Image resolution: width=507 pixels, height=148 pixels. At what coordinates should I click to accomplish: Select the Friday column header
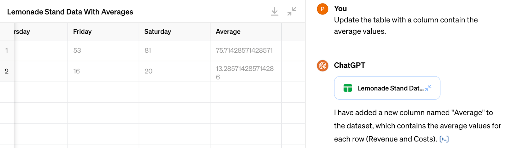pyautogui.click(x=103, y=31)
